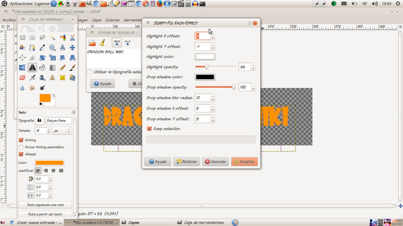
Task: Select the Text tool in the toolbox
Action: point(32,68)
